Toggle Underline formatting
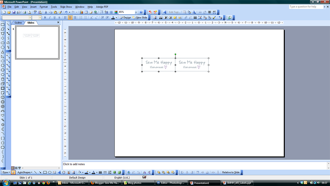The image size is (330, 186). pos(54,18)
